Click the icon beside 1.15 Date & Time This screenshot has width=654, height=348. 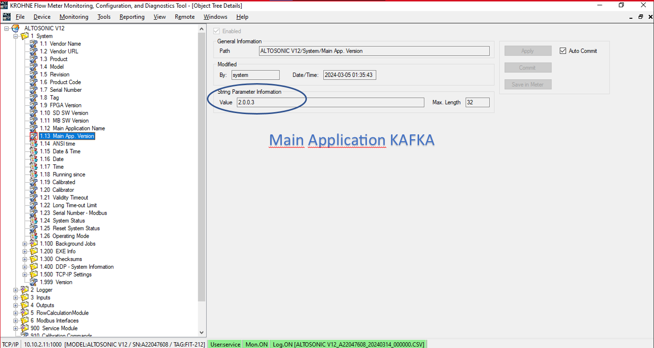pyautogui.click(x=33, y=151)
